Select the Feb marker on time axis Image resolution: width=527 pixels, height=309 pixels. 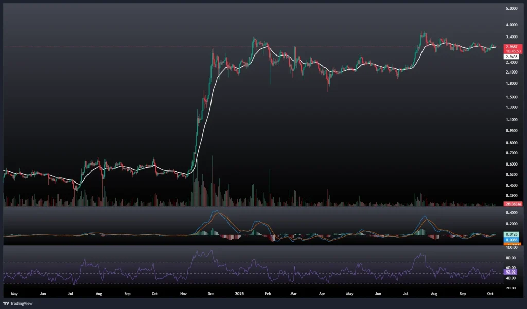[267, 293]
